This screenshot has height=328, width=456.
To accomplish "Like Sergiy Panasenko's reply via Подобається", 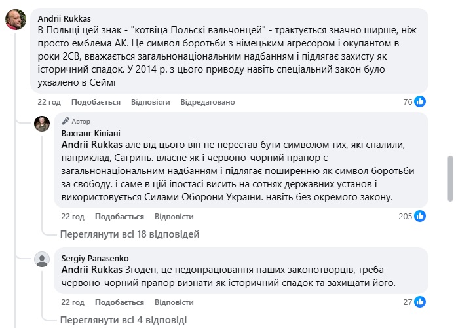I will pos(119,302).
